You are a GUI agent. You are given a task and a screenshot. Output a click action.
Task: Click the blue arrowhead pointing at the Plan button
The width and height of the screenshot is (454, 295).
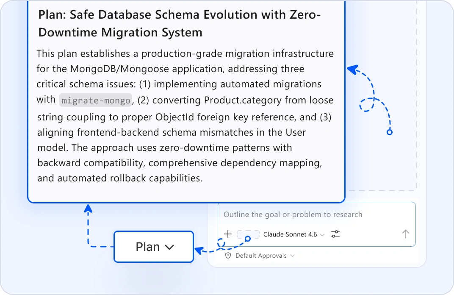199,250
